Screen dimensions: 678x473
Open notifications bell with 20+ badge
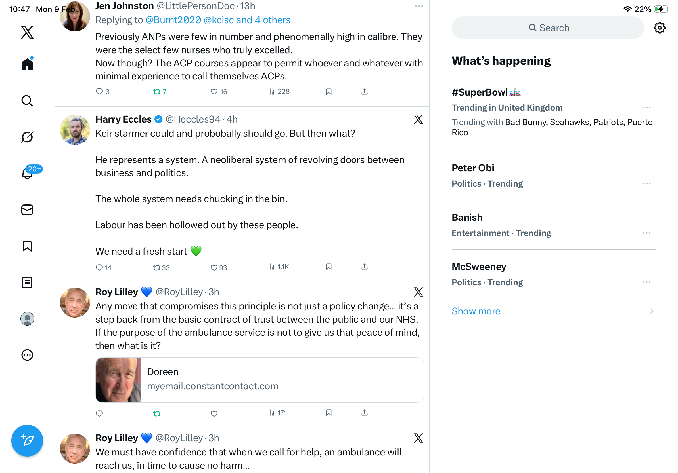(28, 173)
